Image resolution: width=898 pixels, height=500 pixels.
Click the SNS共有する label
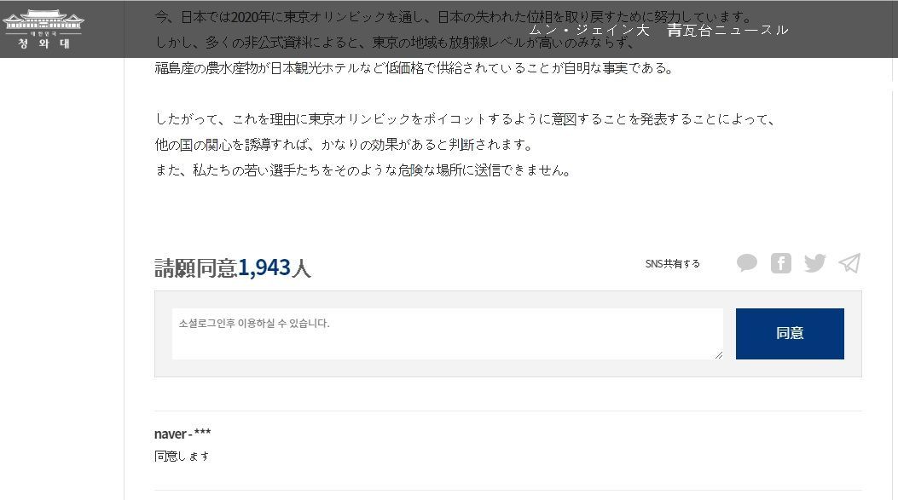coord(672,264)
